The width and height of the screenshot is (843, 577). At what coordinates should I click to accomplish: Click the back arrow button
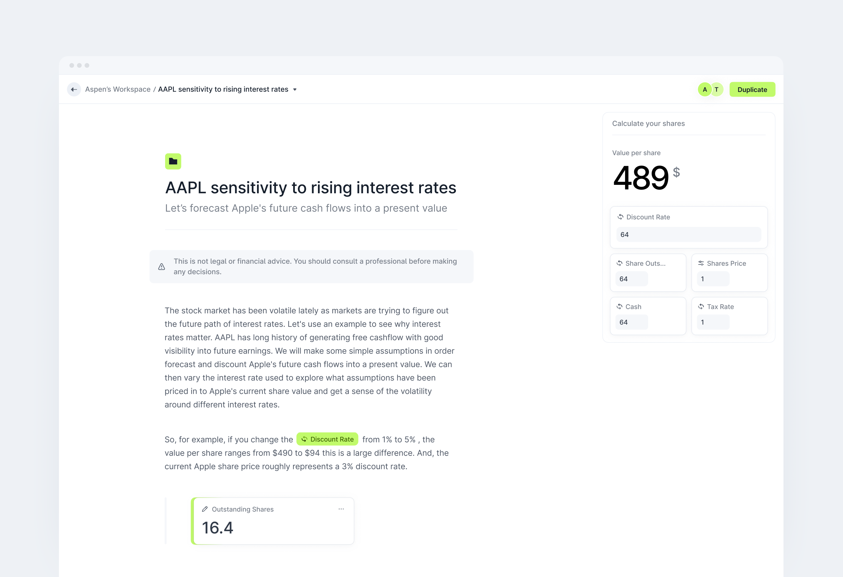tap(74, 89)
